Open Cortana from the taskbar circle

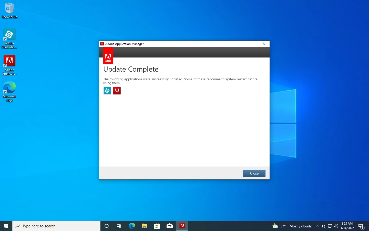(x=107, y=226)
